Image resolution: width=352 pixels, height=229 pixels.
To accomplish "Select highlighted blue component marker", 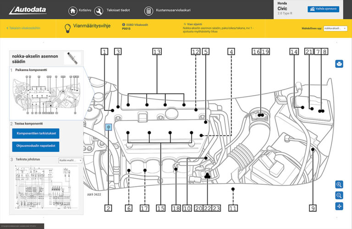I will [x=109, y=127].
